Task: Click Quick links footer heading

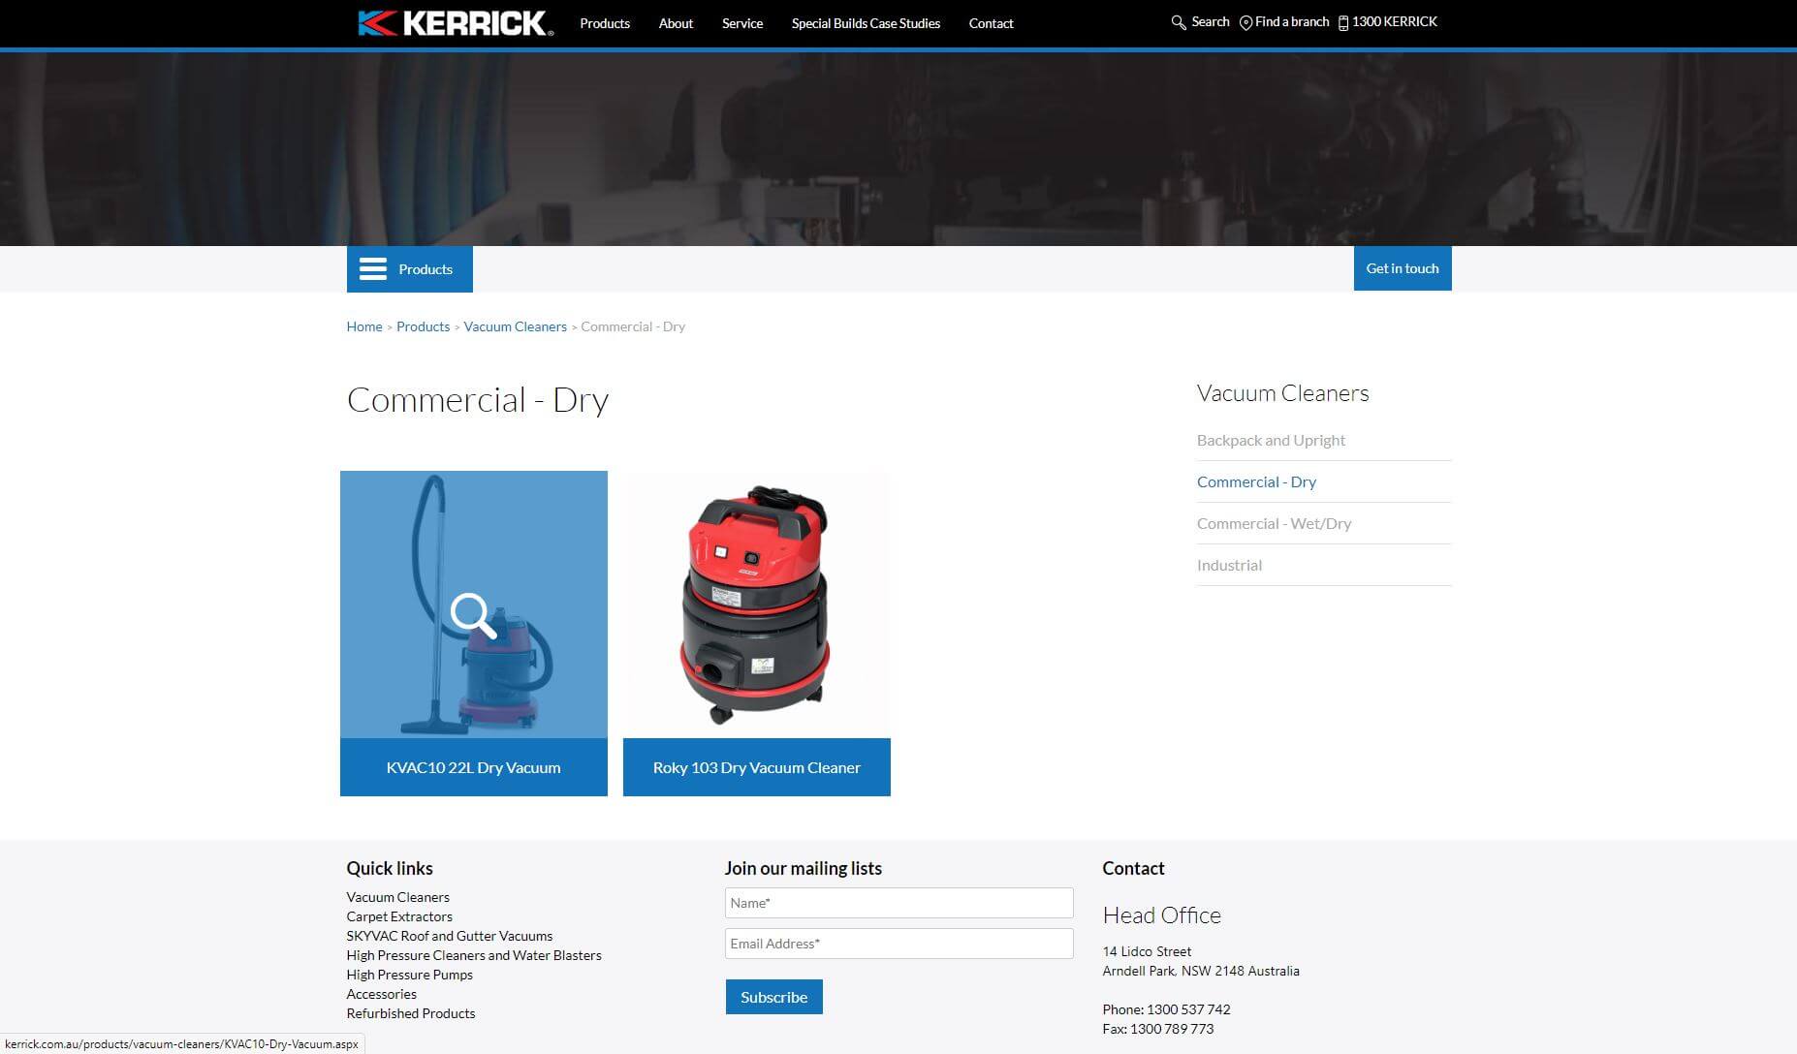Action: (390, 869)
